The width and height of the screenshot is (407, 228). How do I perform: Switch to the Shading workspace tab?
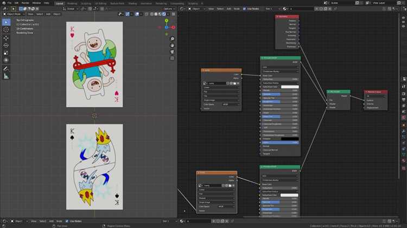[132, 3]
